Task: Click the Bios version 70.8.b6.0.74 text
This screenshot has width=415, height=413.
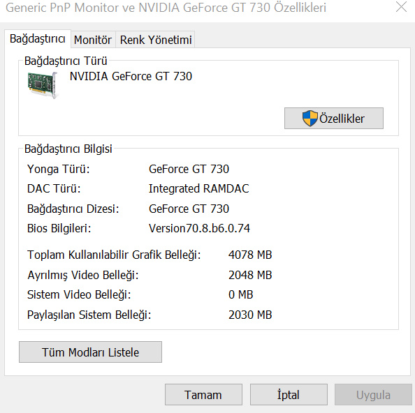Action: coord(199,228)
